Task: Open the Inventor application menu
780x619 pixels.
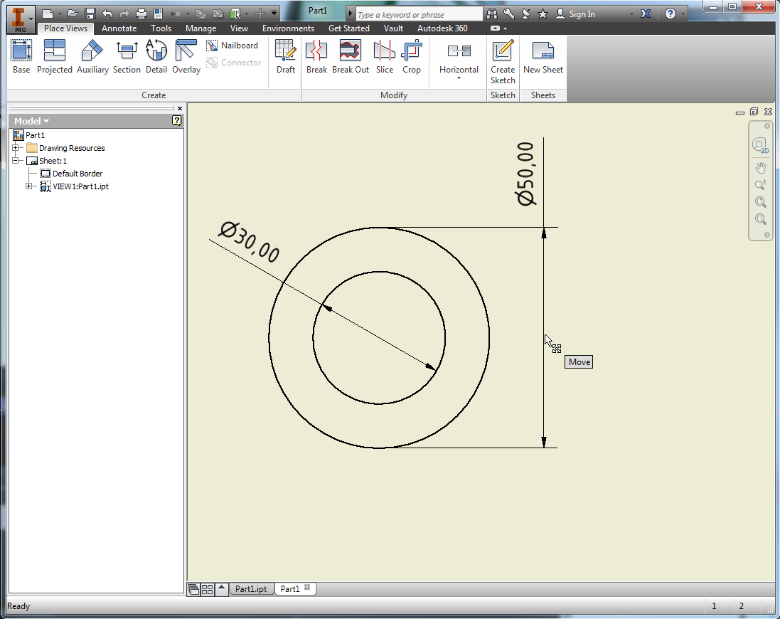Action: pos(21,19)
